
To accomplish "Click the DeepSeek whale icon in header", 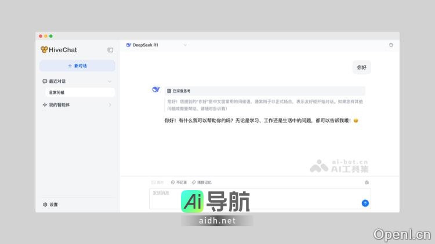I will click(x=128, y=45).
